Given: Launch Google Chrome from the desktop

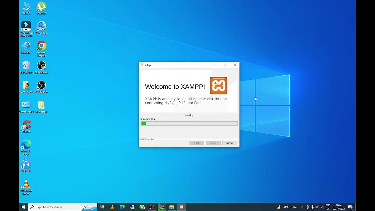Looking at the screenshot, I should 41,49.
